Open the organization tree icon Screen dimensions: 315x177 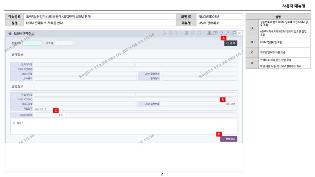(209, 33)
